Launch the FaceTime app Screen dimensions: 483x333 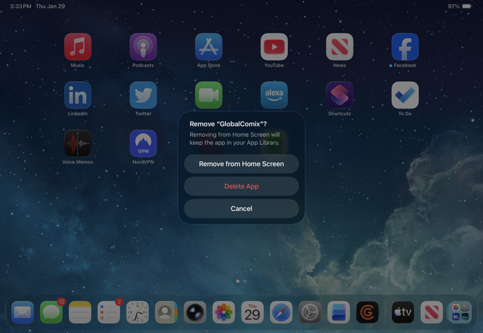point(209,95)
